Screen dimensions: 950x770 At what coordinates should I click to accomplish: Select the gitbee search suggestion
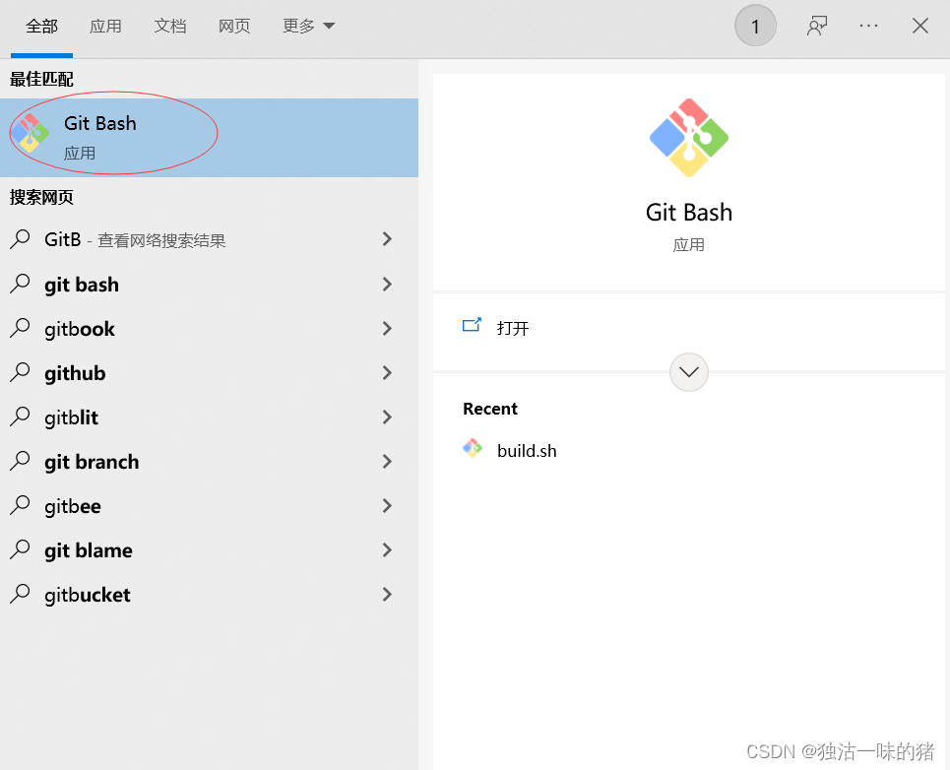(209, 506)
